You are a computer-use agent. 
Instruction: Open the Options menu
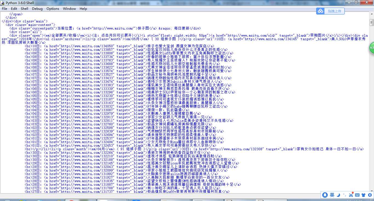(x=53, y=8)
